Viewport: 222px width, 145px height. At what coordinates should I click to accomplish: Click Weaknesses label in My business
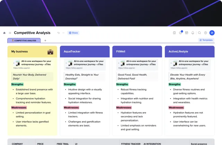19,107
